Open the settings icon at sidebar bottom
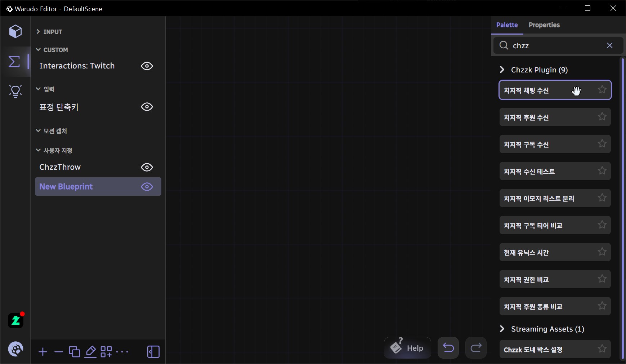 click(x=15, y=349)
